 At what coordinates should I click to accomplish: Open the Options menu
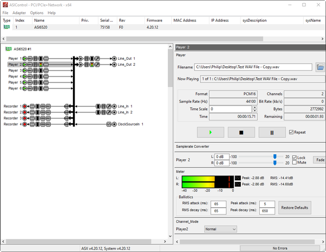(x=37, y=12)
